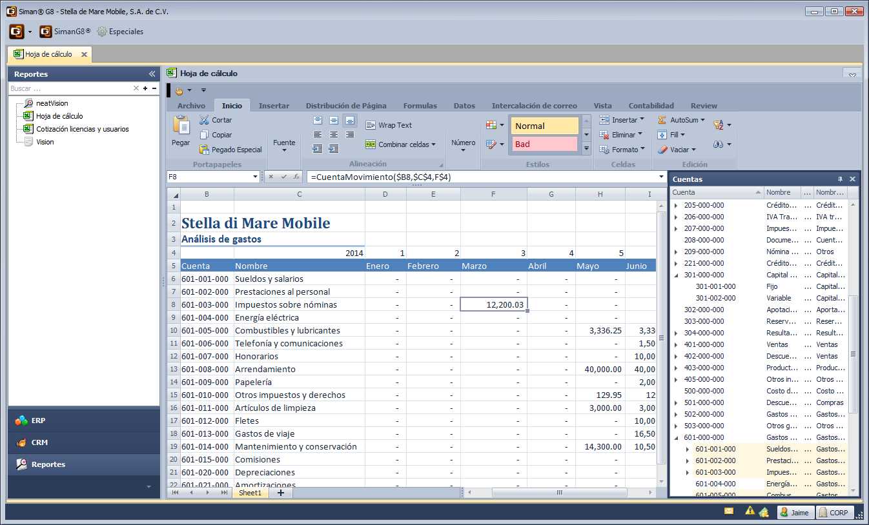Image resolution: width=869 pixels, height=525 pixels.
Task: Select the Normal cell style
Action: click(545, 126)
